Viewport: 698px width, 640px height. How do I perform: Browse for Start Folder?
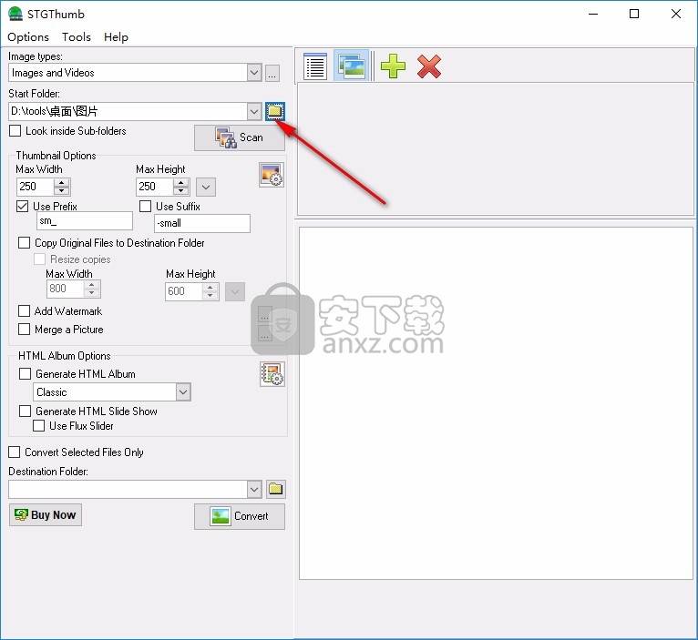pyautogui.click(x=275, y=111)
